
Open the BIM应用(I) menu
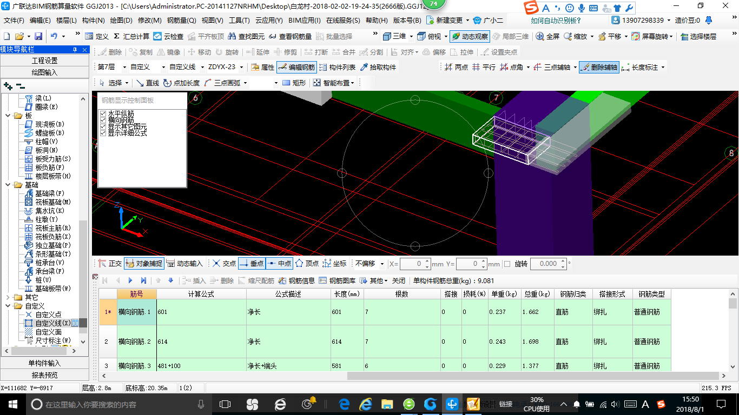pos(305,20)
